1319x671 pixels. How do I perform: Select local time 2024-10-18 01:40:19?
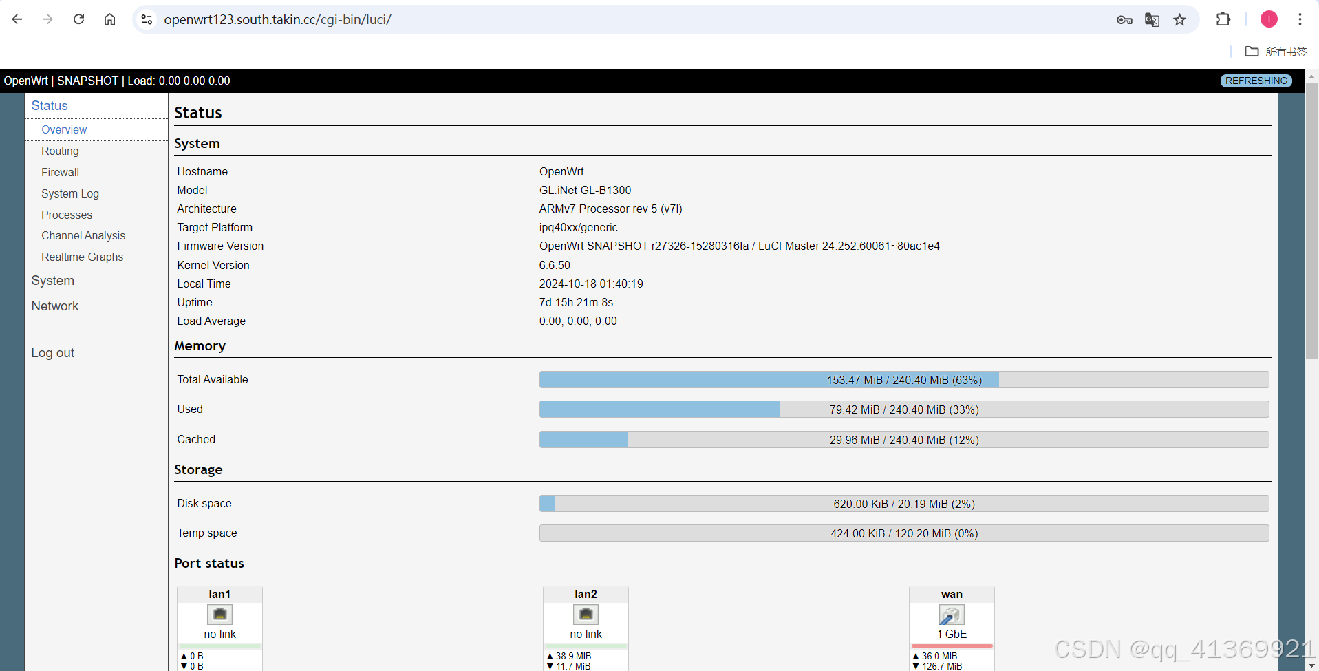[591, 284]
